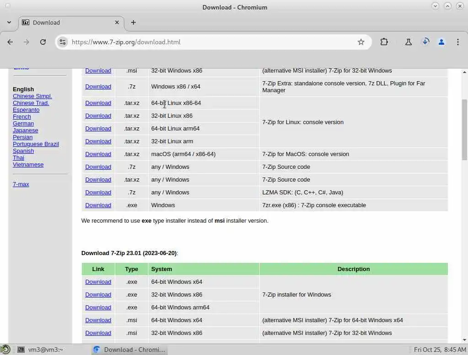The height and width of the screenshot is (355, 468).
Task: Download 32-bit Linux x86 tar.xz
Action: point(98,115)
